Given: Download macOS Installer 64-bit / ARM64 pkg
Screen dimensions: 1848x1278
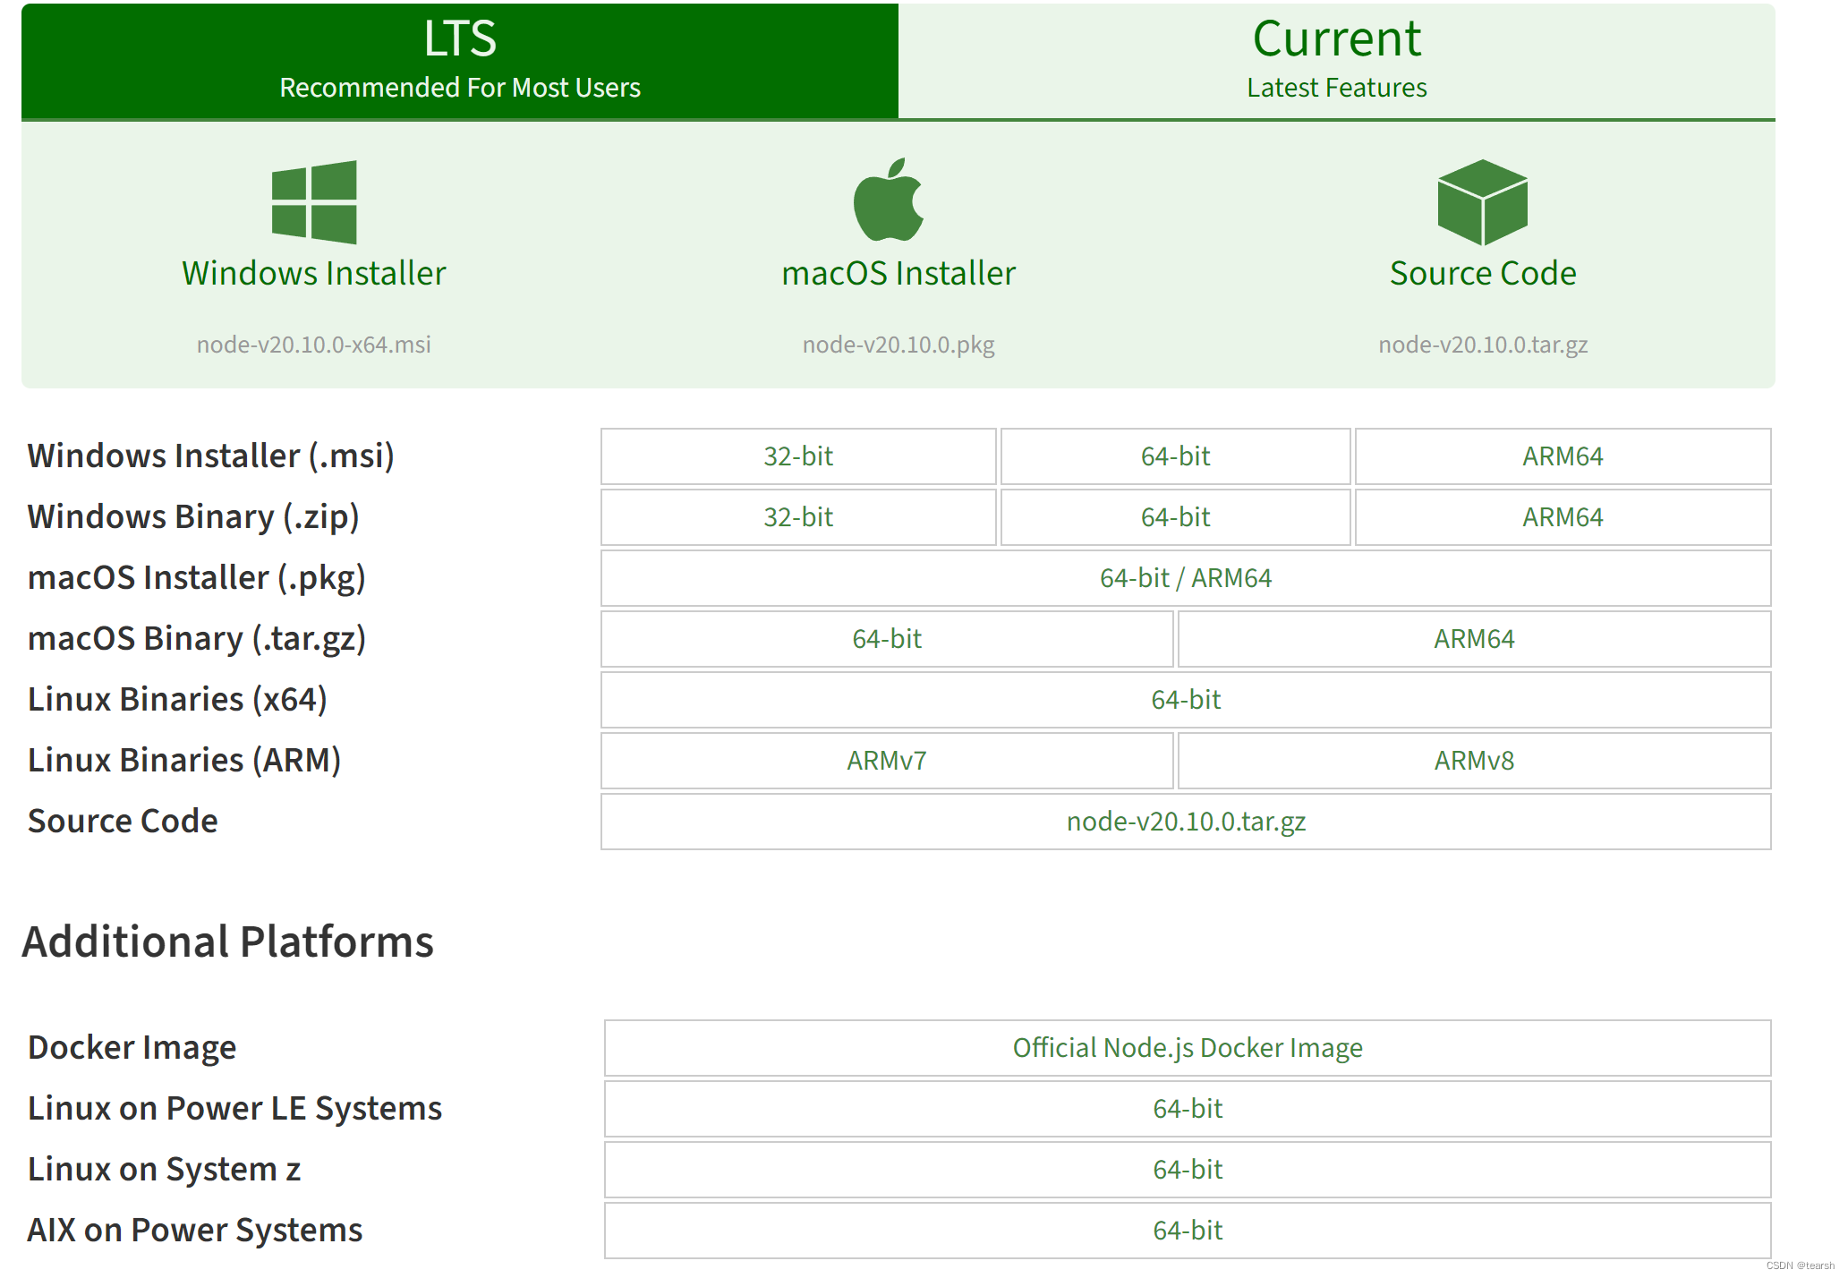Looking at the screenshot, I should point(1185,578).
